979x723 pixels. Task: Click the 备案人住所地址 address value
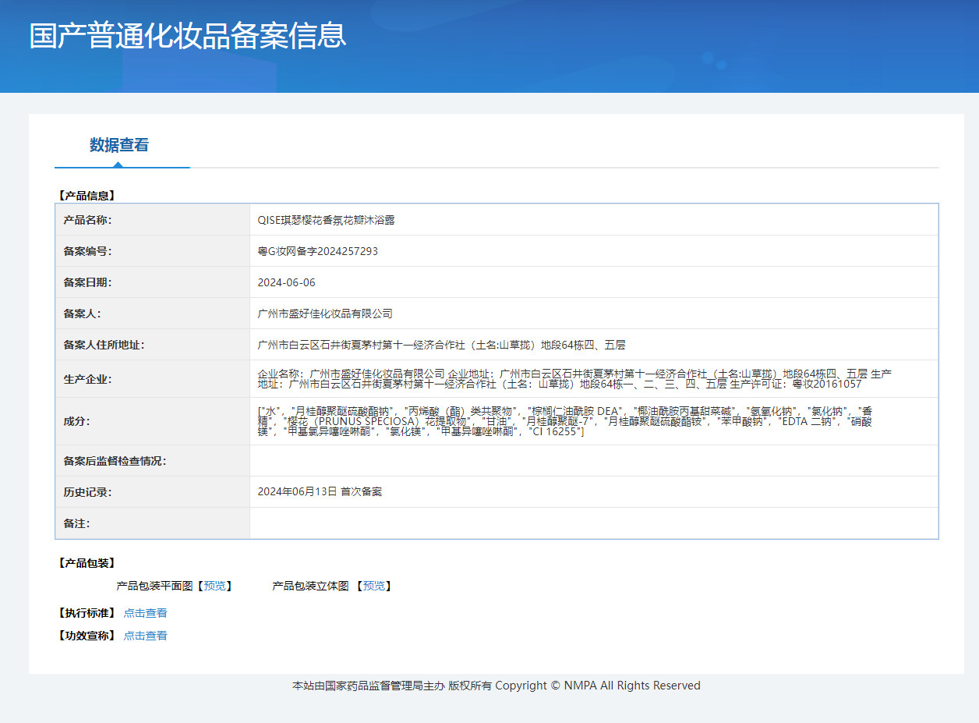[x=441, y=345]
